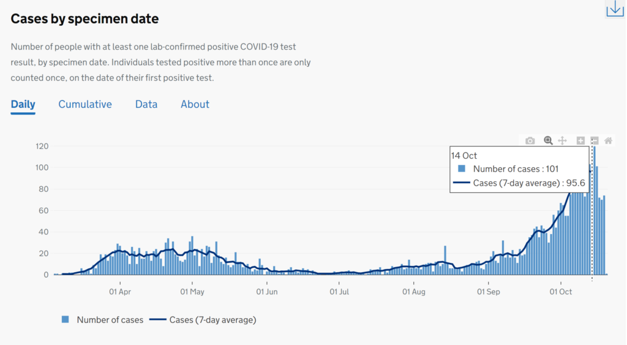Select the magnifier zoom tool
This screenshot has height=345, width=627.
548,140
